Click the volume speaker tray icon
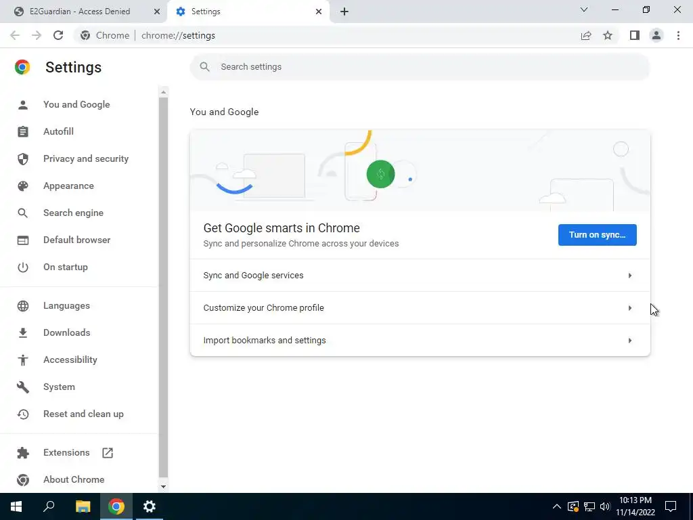The width and height of the screenshot is (693, 520). [605, 506]
